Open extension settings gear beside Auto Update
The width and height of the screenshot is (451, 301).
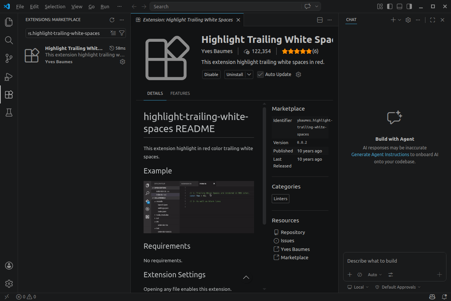coord(298,74)
